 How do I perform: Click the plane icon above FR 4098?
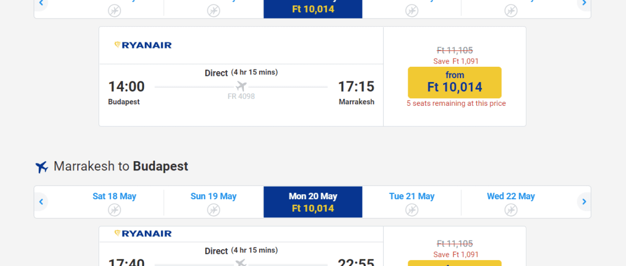point(241,86)
